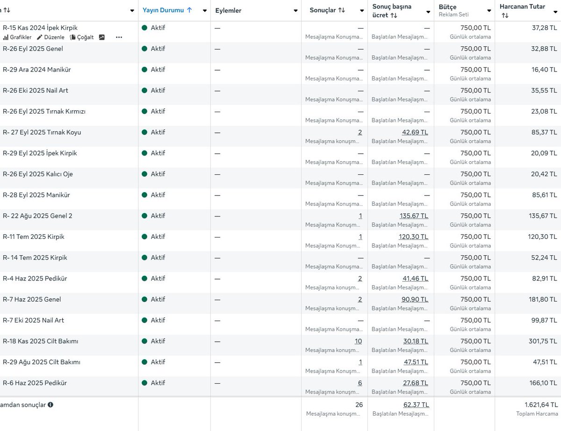Open the R-26 Eyl 2025 Tırnak Kırmızı ad
Image resolution: width=561 pixels, height=431 pixels.
(44, 111)
